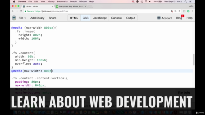Screen dimensions: 205x115
Task: Click the JS Bin logo icon
Action: click(x=14, y=18)
